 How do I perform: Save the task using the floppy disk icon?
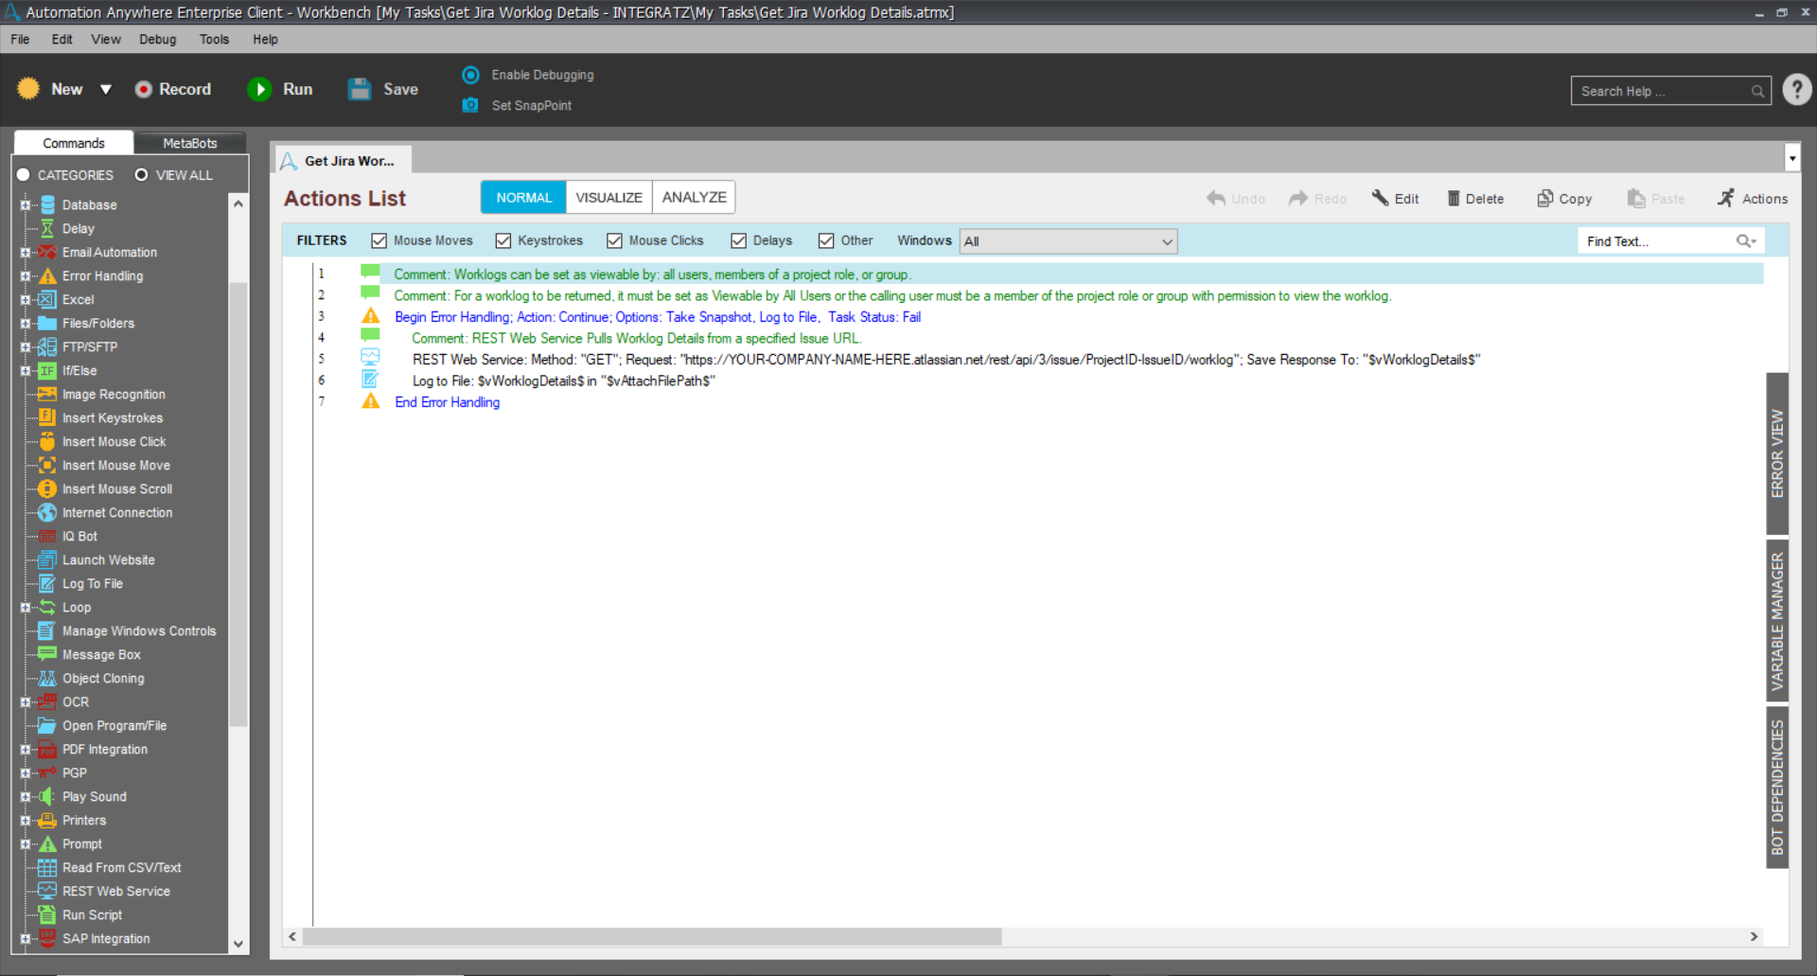coord(360,89)
